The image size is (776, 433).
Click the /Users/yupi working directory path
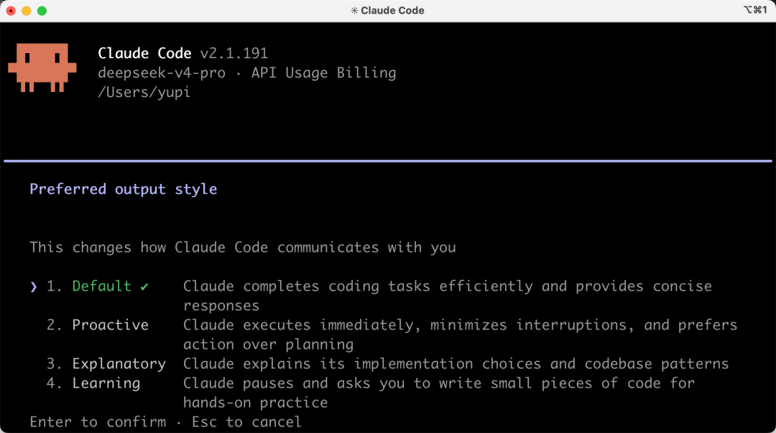(x=144, y=92)
